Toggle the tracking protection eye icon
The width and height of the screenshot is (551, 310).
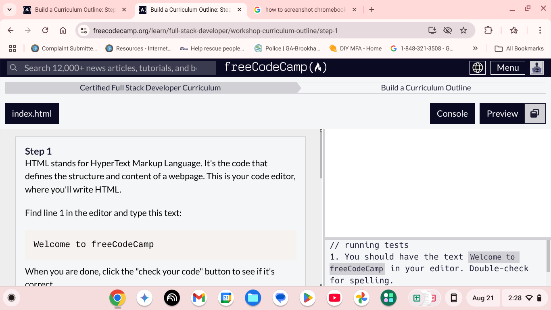[x=448, y=30]
